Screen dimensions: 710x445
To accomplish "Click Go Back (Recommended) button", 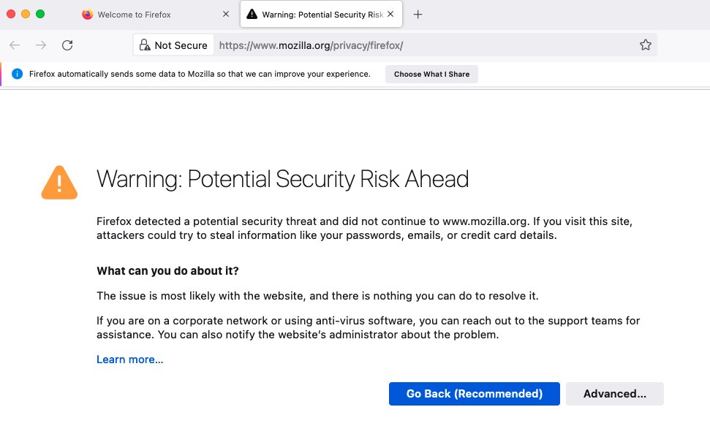I will [x=474, y=393].
